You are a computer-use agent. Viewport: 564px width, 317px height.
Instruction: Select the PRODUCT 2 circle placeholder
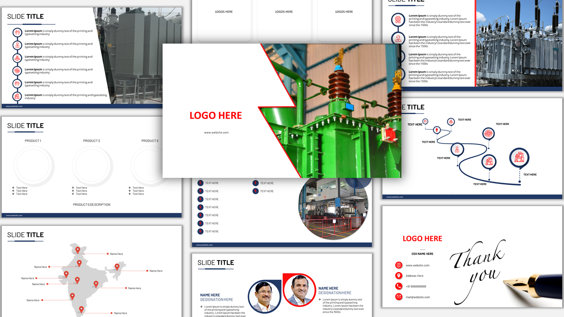pos(92,166)
